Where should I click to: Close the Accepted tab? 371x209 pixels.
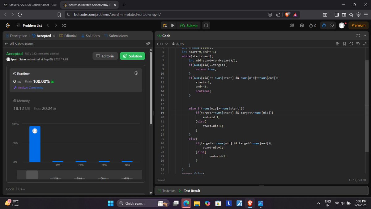[x=54, y=36]
